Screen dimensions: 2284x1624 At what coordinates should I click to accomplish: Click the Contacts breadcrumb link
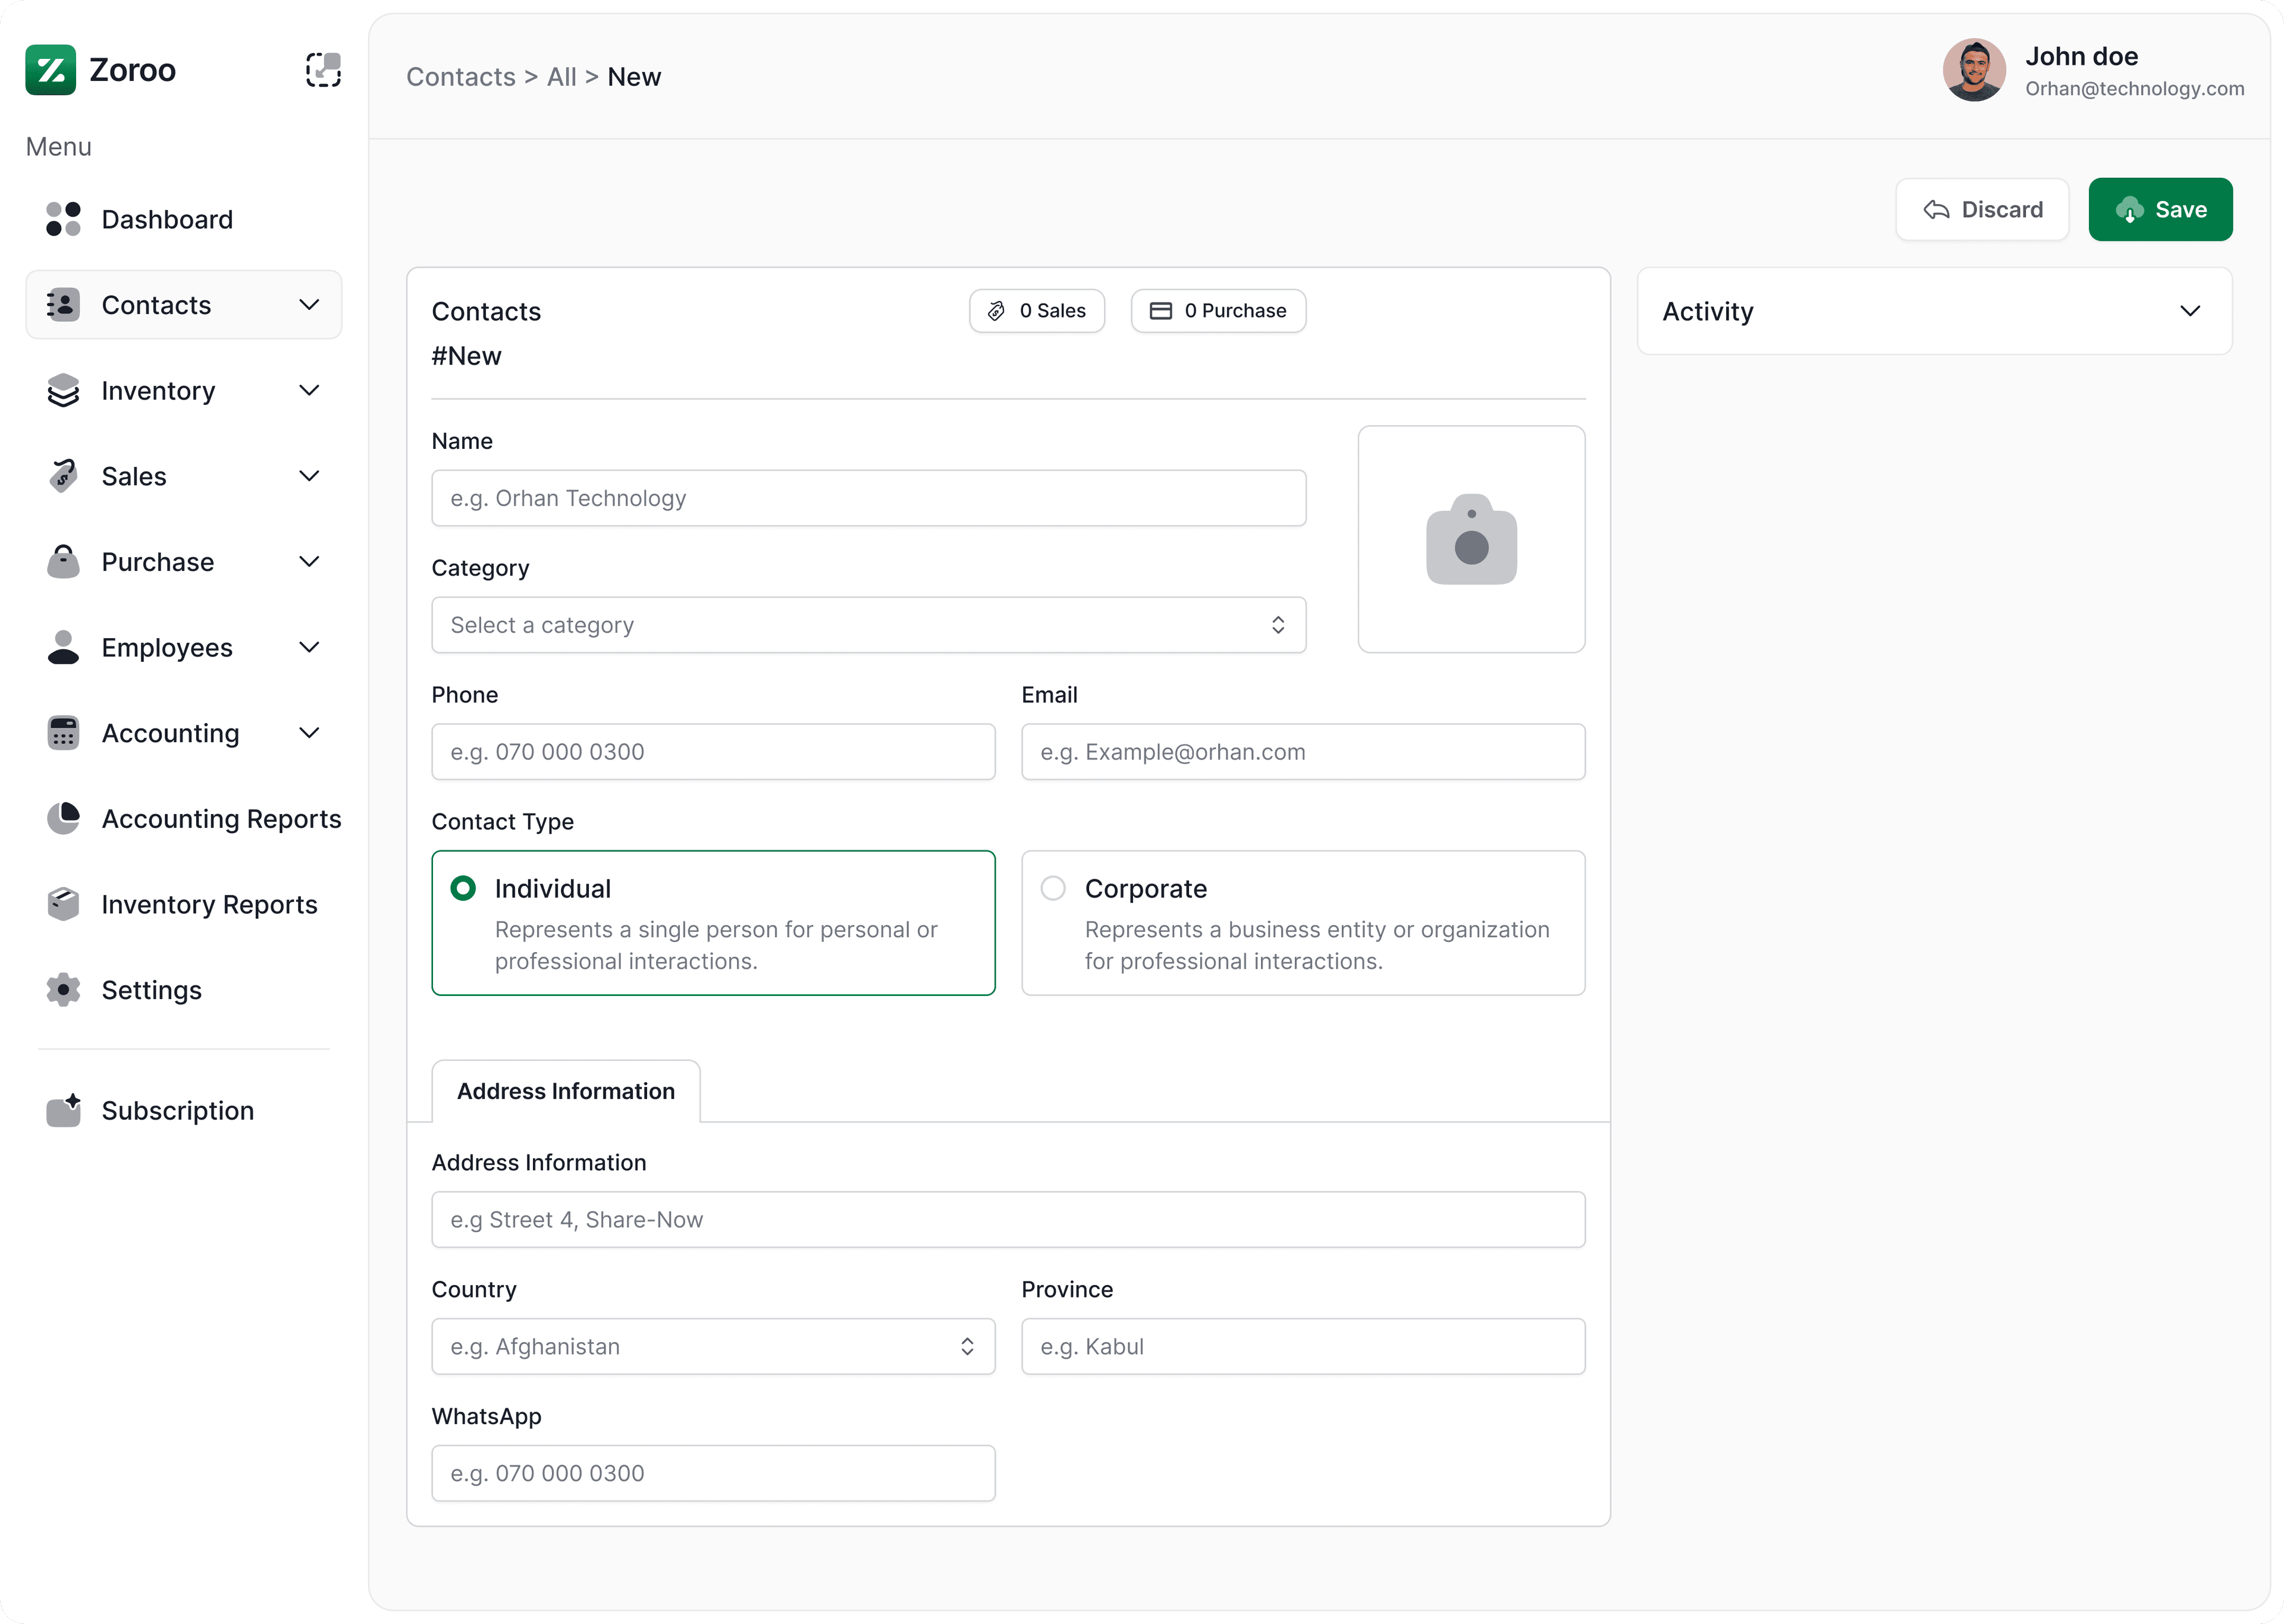460,76
